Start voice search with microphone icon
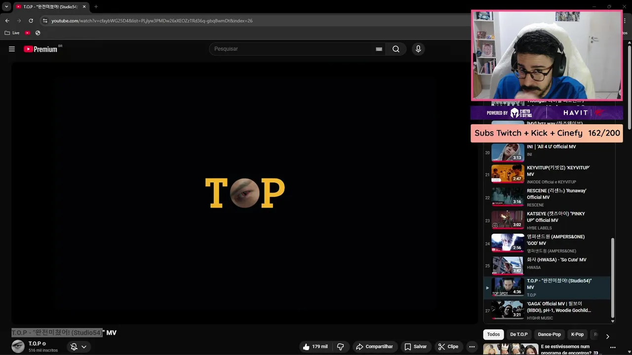The width and height of the screenshot is (632, 355). [x=418, y=49]
